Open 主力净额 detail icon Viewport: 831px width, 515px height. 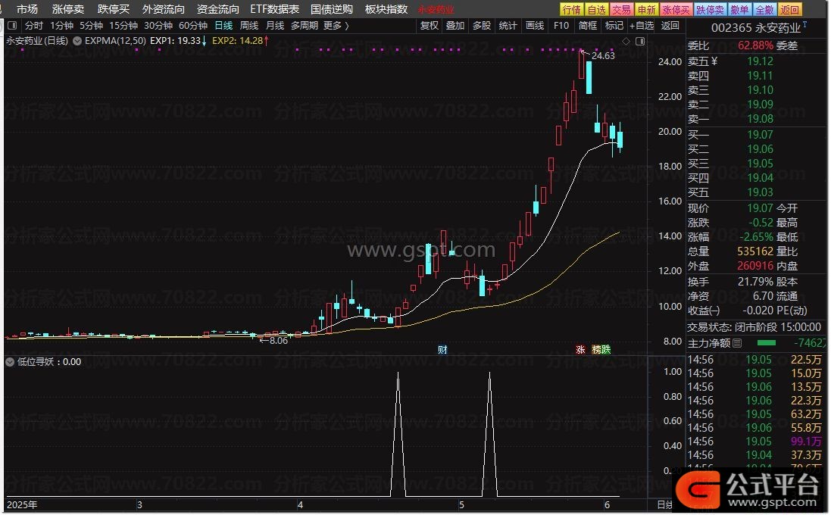(x=736, y=343)
